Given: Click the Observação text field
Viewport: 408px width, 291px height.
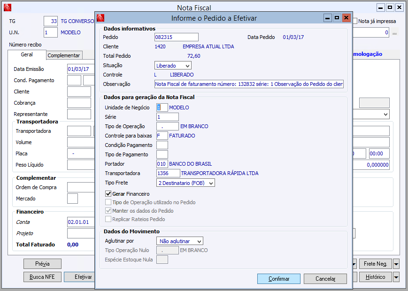Looking at the screenshot, I should click(x=249, y=84).
